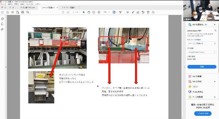Viewport: 219px width, 119px height.
Task: Open the bookmarks panel in left sidebar
Action: tap(2, 24)
